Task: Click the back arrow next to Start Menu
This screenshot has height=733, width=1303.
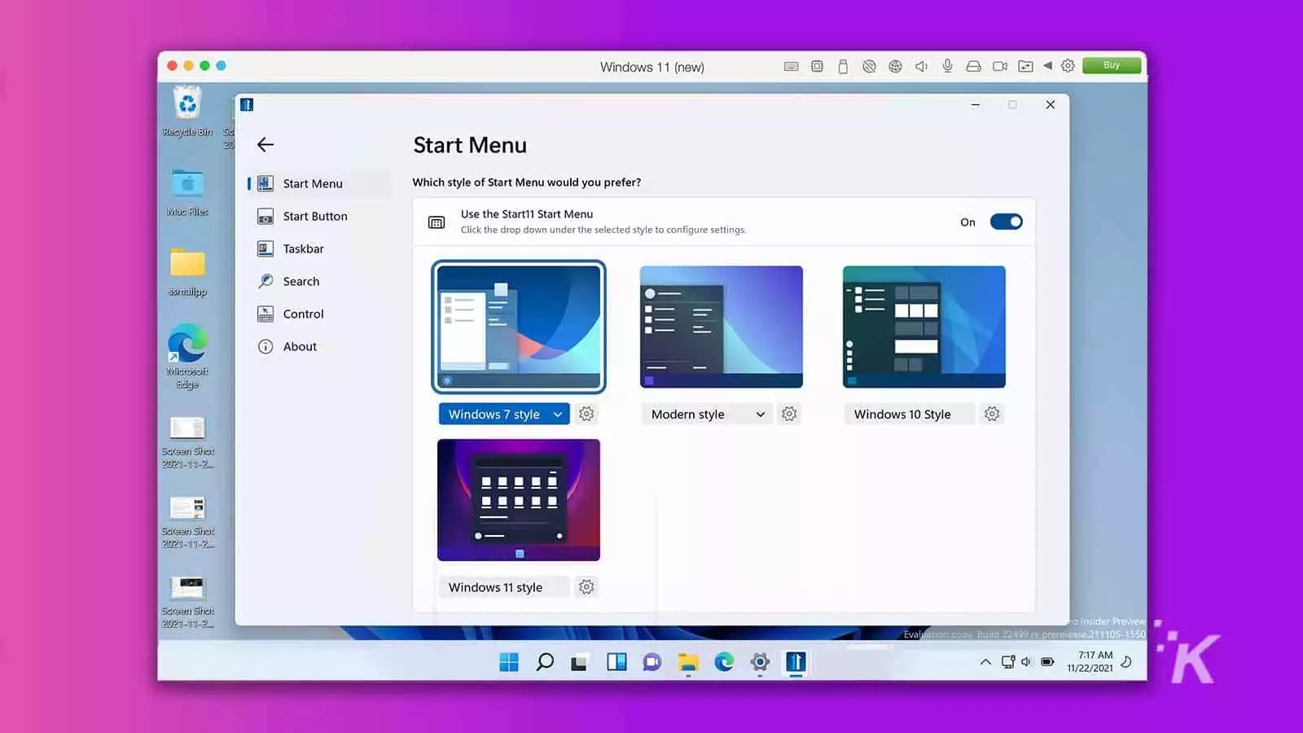Action: point(265,144)
